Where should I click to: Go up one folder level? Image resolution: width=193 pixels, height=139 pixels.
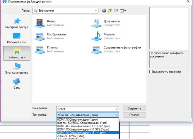(x=110, y=11)
